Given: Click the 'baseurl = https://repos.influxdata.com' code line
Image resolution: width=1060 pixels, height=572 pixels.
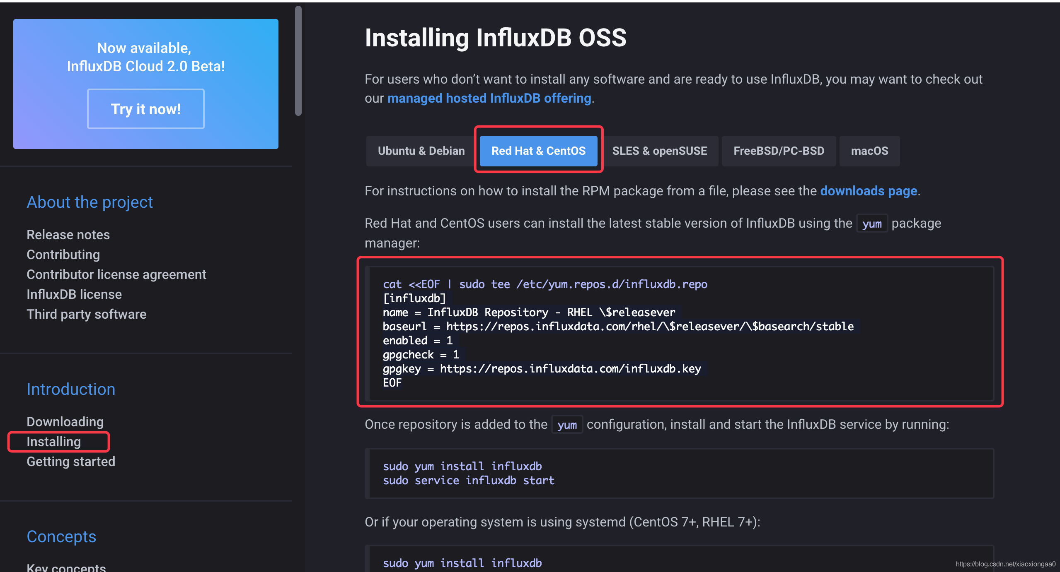Looking at the screenshot, I should (618, 327).
